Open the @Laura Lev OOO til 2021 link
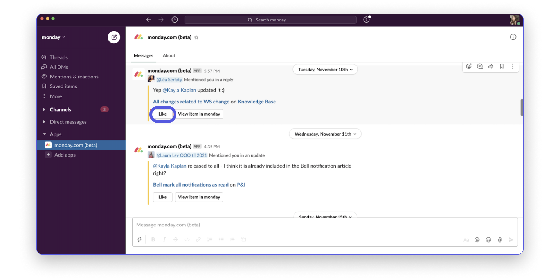Image resolution: width=560 pixels, height=280 pixels. [182, 155]
